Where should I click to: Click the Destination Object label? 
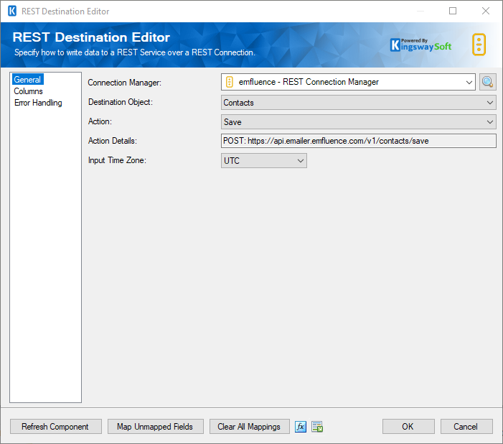point(121,102)
